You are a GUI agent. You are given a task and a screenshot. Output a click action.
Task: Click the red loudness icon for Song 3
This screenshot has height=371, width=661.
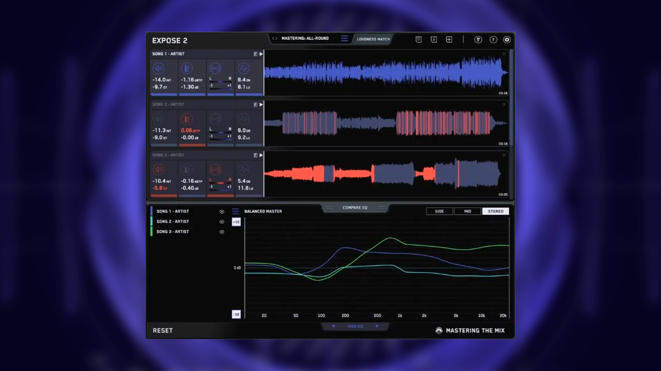pos(158,170)
